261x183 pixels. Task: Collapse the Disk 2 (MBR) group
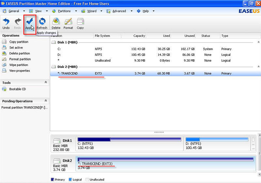[x=258, y=67]
